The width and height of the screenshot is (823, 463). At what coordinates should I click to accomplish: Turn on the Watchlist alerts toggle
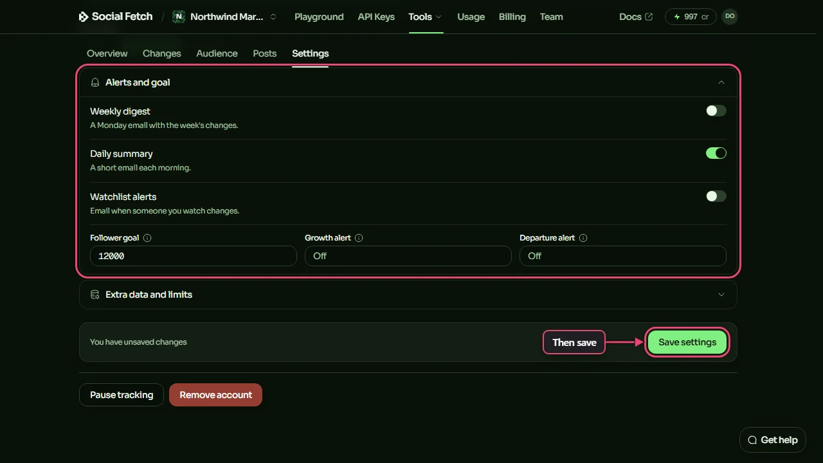[716, 196]
